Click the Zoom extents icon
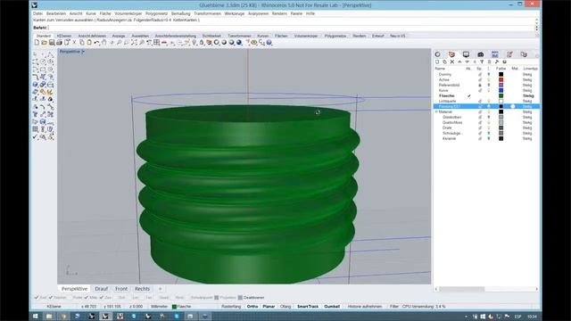The image size is (571, 321). [x=134, y=43]
